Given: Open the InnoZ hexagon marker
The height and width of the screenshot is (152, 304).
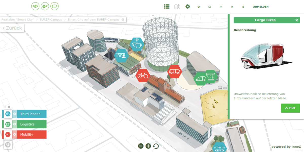Looking at the screenshot, I should click(x=121, y=55).
